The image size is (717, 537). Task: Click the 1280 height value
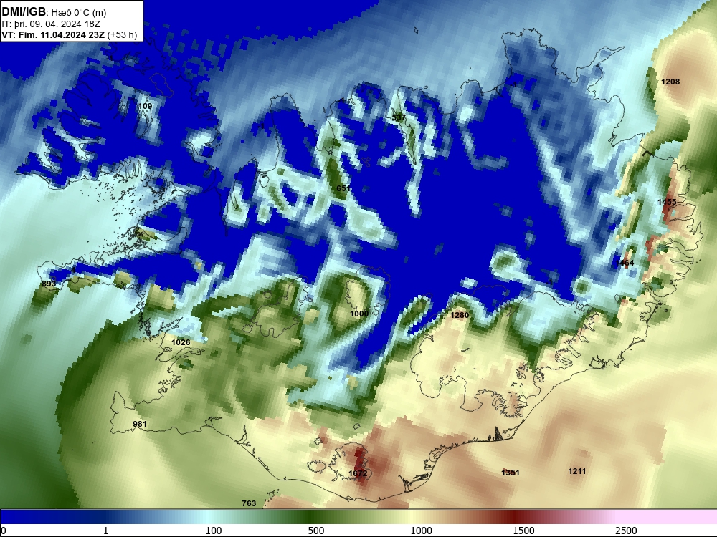click(460, 315)
